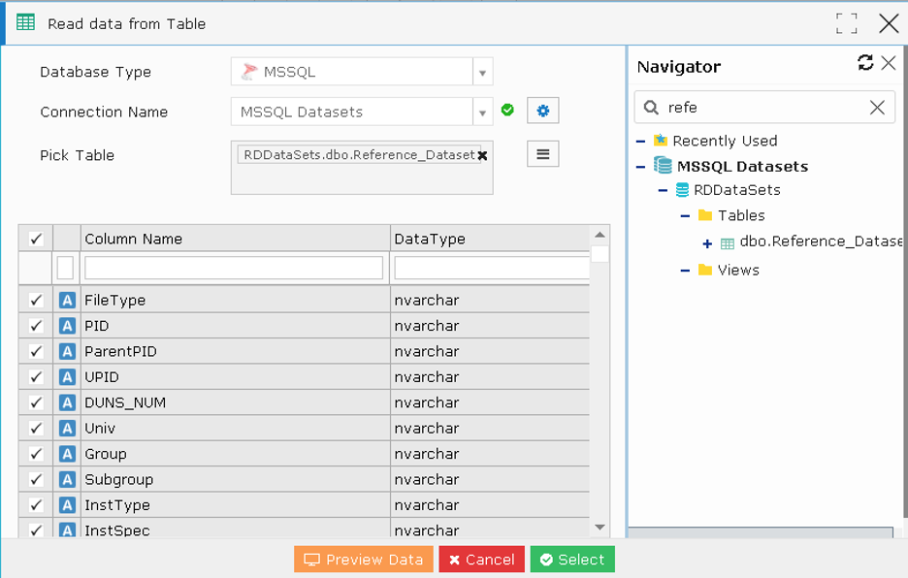This screenshot has height=578, width=908.
Task: Click the text type icon for PID
Action: pos(67,326)
